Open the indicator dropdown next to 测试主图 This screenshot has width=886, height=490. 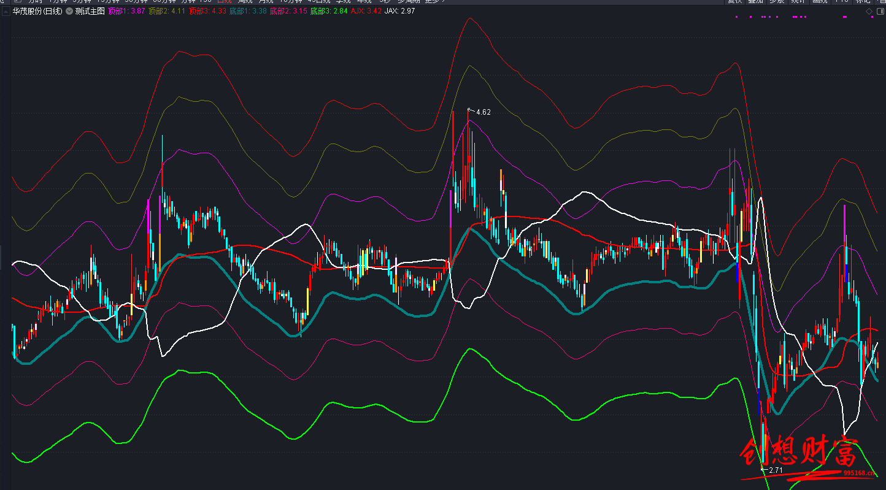(x=69, y=11)
